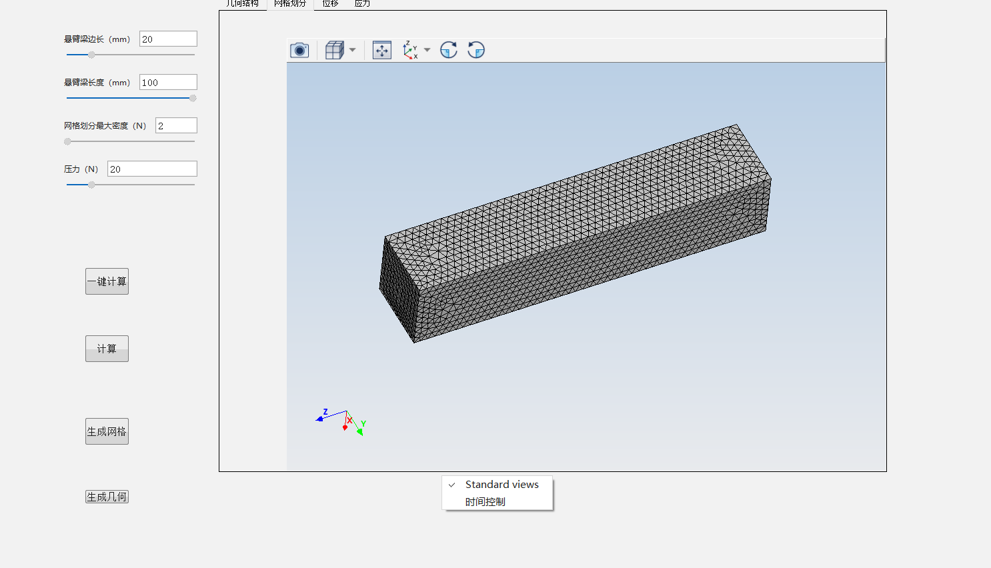This screenshot has height=568, width=991.
Task: Click the XYZ axis view icon
Action: tap(410, 50)
